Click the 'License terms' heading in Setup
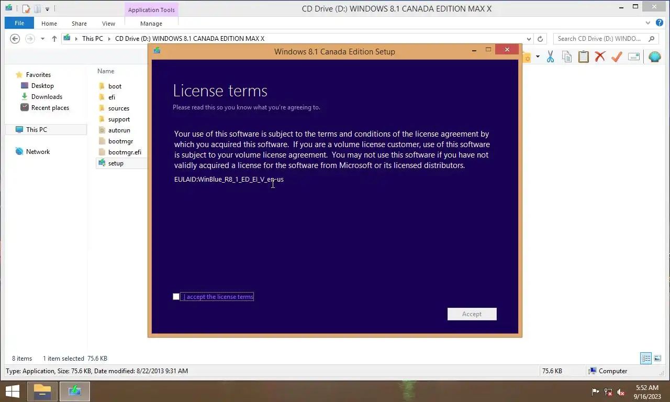The image size is (670, 402). point(220,91)
